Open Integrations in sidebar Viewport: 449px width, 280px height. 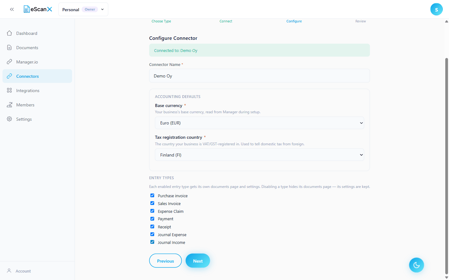(37, 91)
